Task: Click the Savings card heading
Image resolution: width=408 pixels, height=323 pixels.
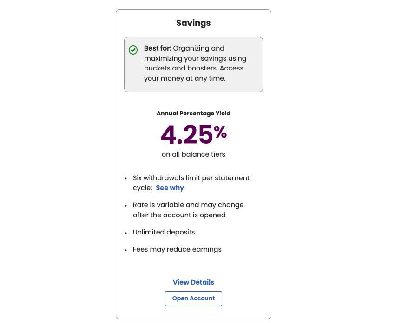Action: [193, 23]
